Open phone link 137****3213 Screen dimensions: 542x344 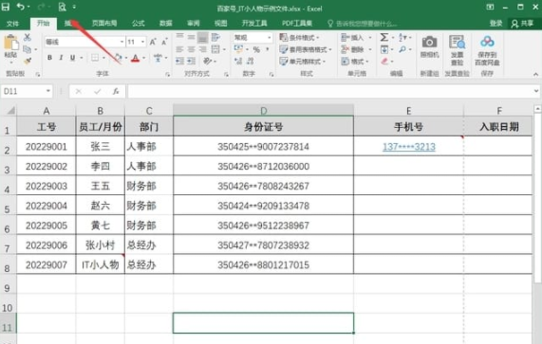tap(409, 147)
